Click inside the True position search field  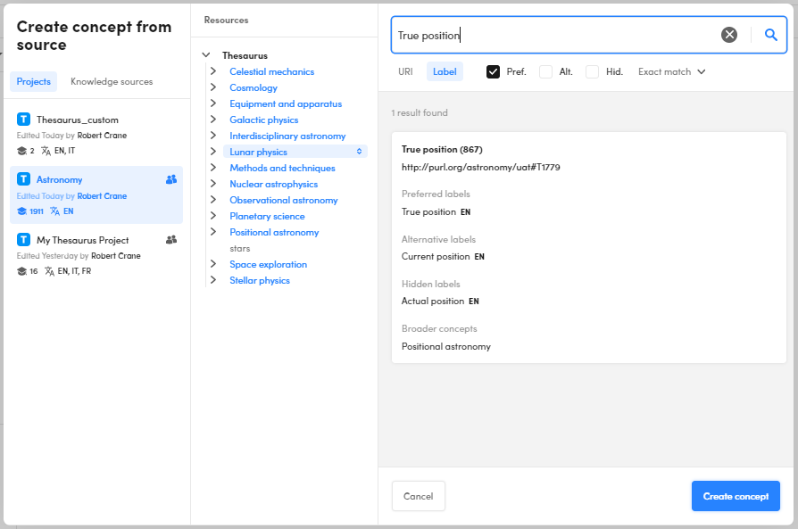(553, 35)
